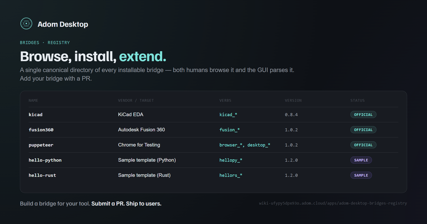Click the OFFICIAL badge for puppeteer
427x224 pixels.
[363, 145]
